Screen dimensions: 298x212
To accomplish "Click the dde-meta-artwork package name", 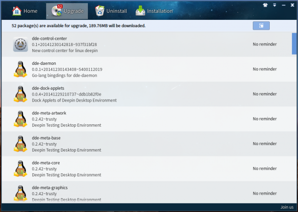I will [49, 113].
